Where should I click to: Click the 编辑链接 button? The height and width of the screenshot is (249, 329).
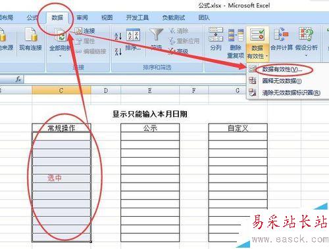click(x=91, y=51)
